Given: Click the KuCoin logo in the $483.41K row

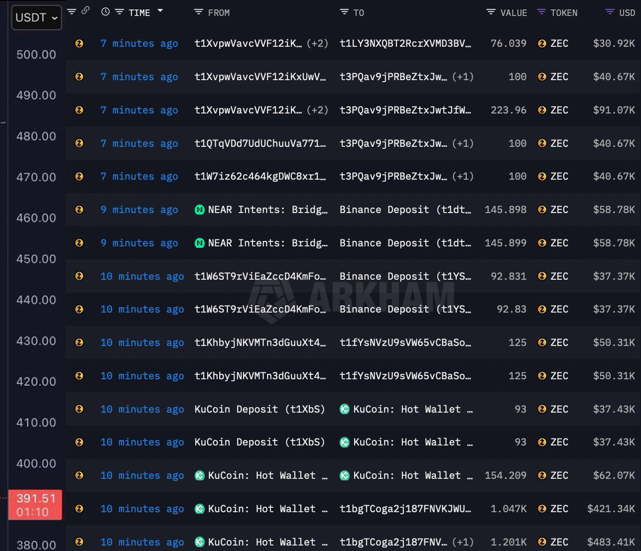Looking at the screenshot, I should click(200, 542).
